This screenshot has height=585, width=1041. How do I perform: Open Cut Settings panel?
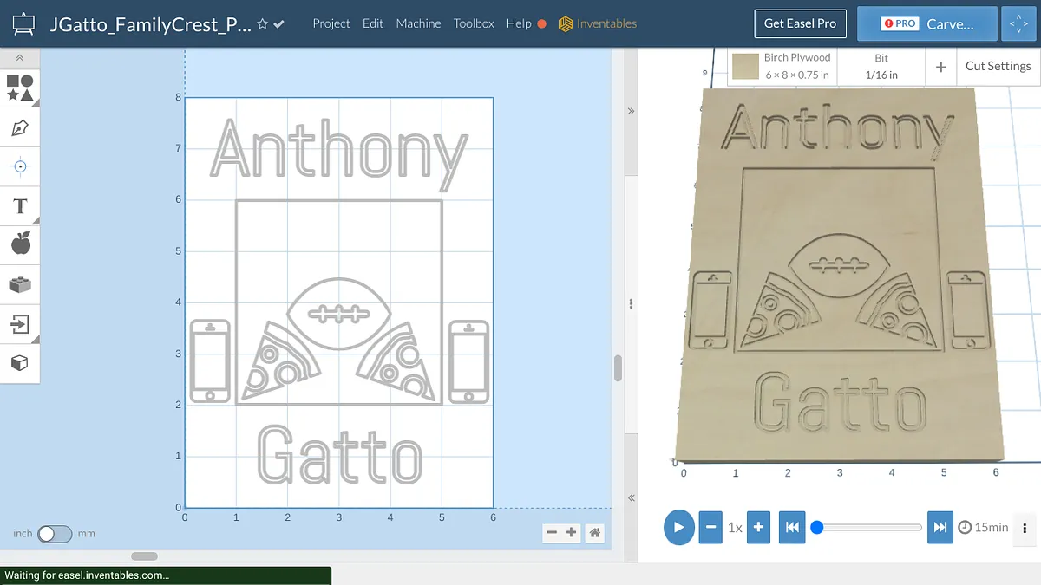pos(998,66)
